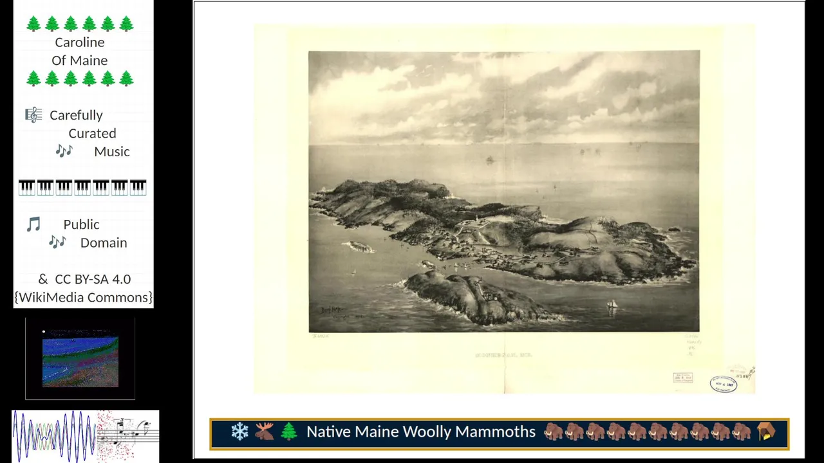The image size is (824, 463).
Task: Click the moose icon in the banner
Action: point(264,431)
